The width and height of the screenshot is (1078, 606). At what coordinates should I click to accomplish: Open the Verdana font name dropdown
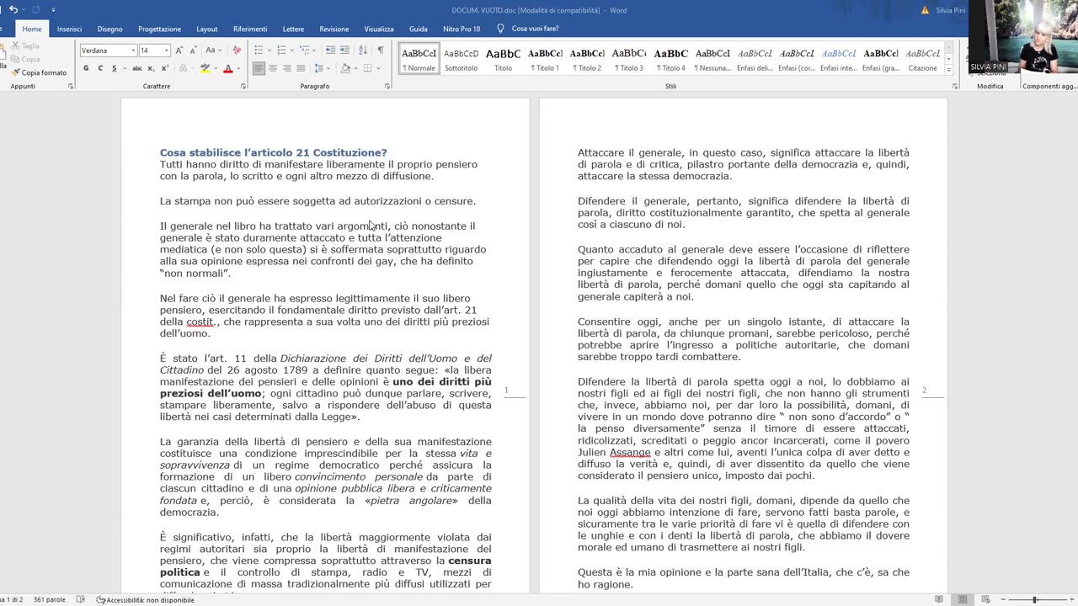pos(133,50)
